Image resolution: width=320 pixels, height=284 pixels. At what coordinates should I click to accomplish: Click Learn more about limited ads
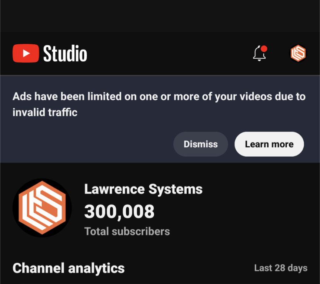pyautogui.click(x=269, y=144)
